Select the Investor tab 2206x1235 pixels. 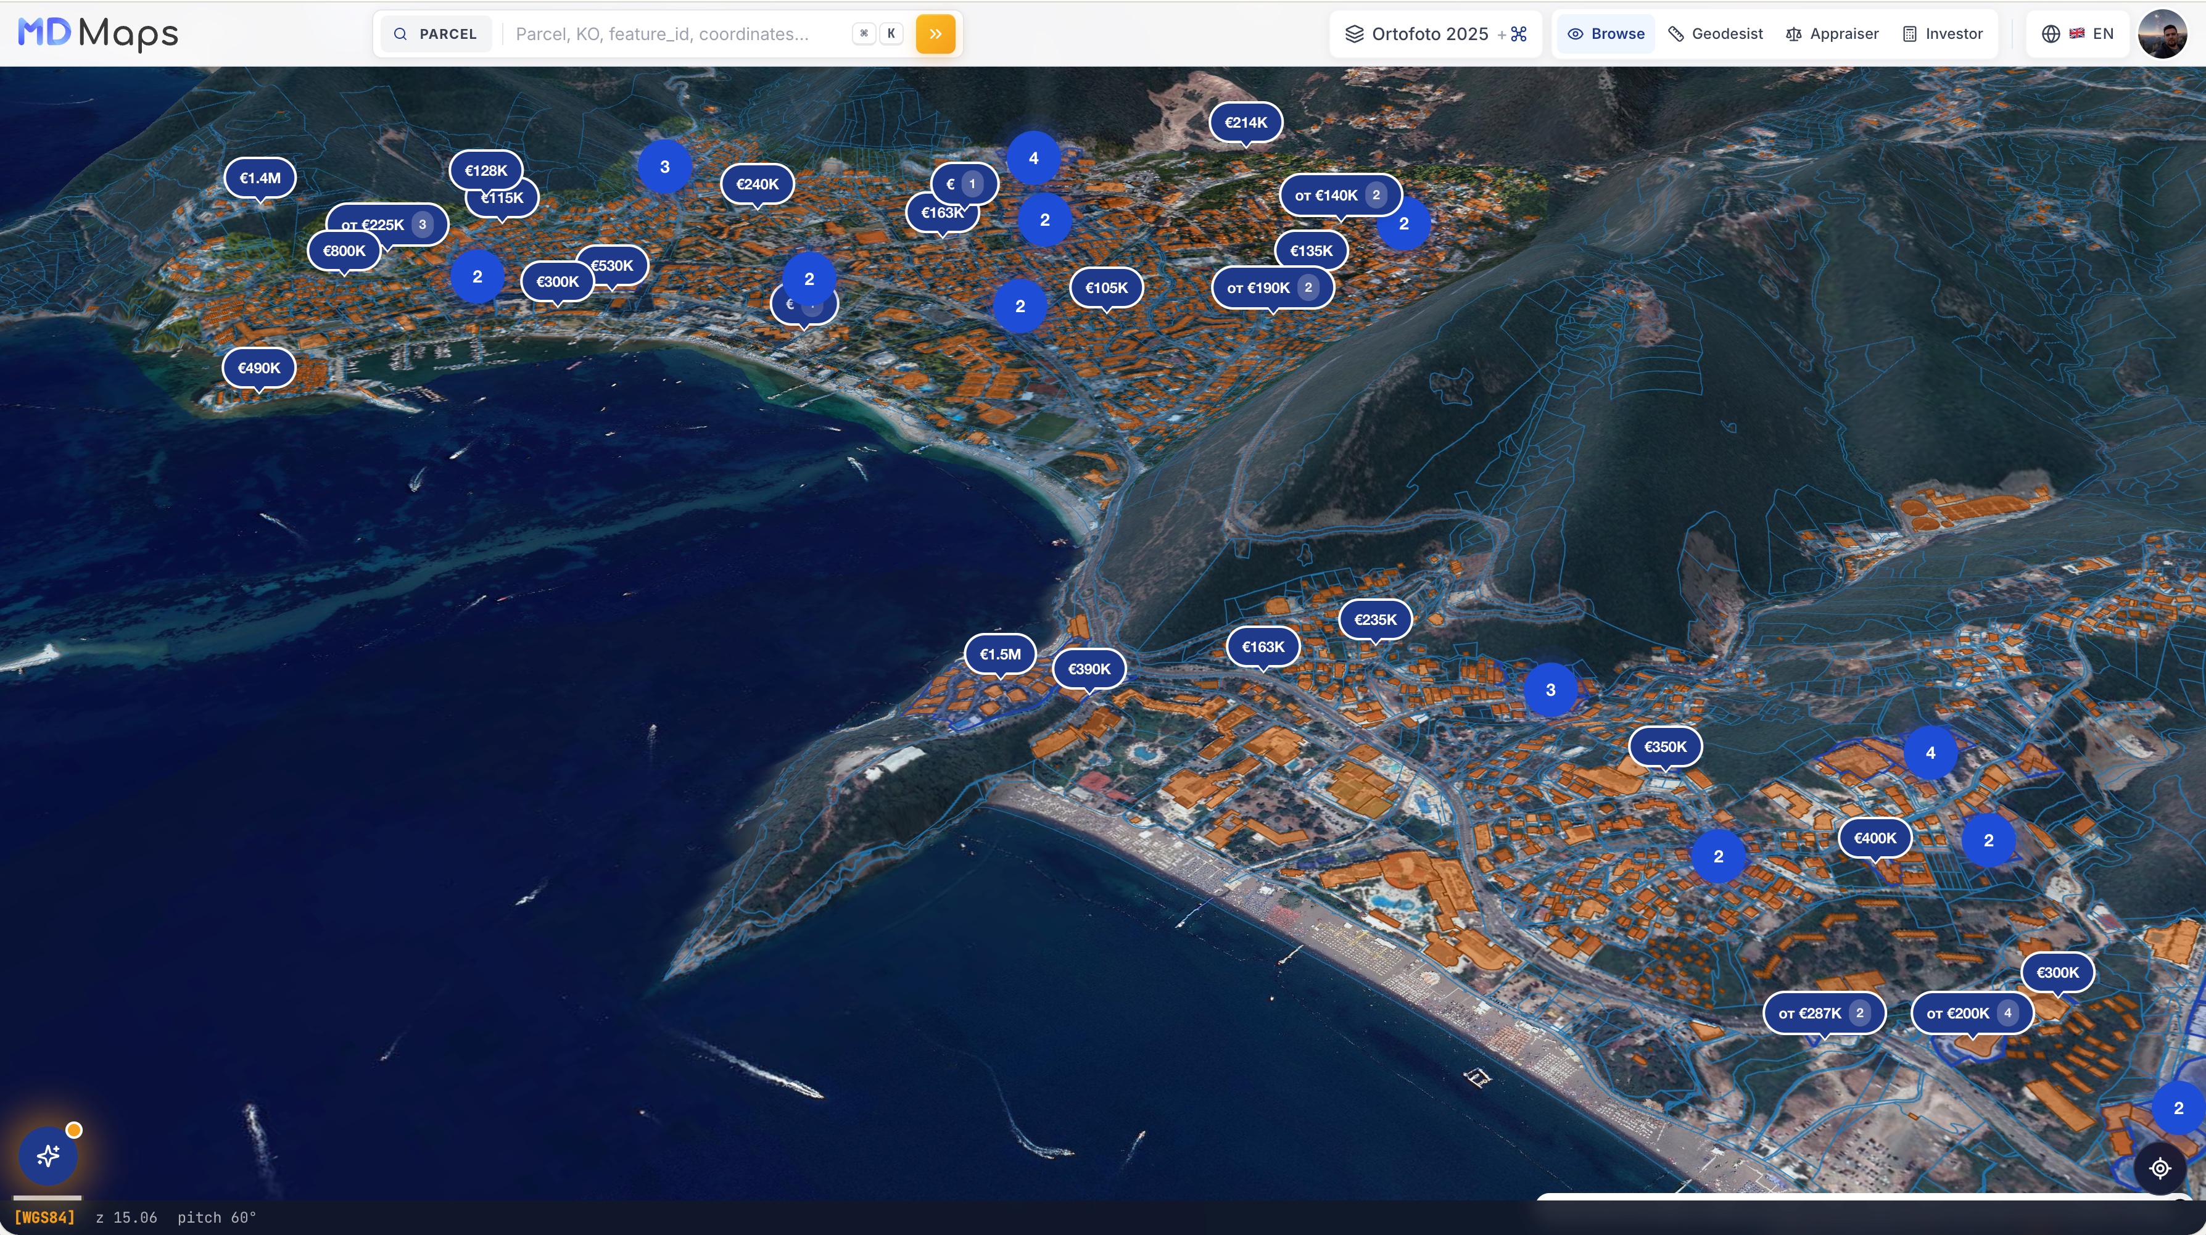click(1942, 35)
